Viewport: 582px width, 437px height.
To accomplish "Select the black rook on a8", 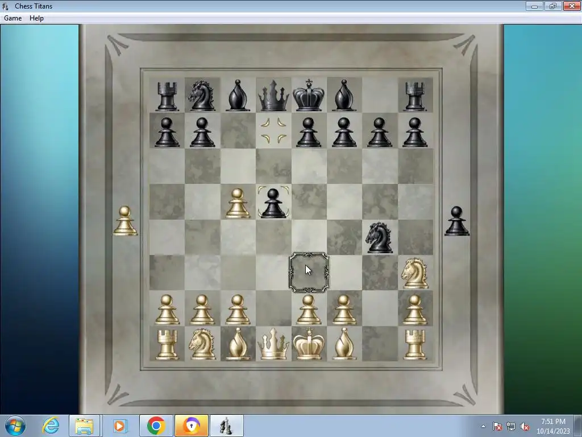I will point(167,97).
